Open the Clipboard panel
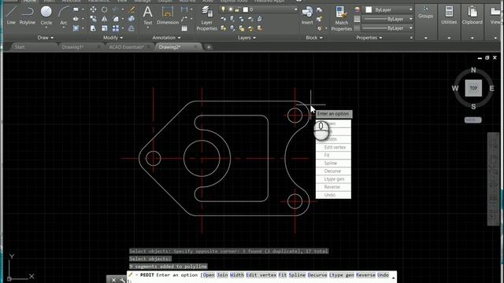The image size is (504, 283). tap(472, 23)
